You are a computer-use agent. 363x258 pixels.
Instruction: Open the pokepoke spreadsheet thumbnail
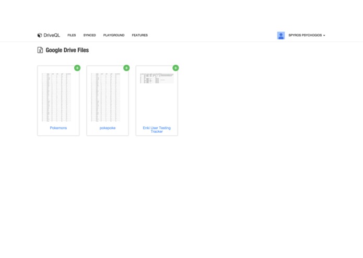click(x=106, y=98)
